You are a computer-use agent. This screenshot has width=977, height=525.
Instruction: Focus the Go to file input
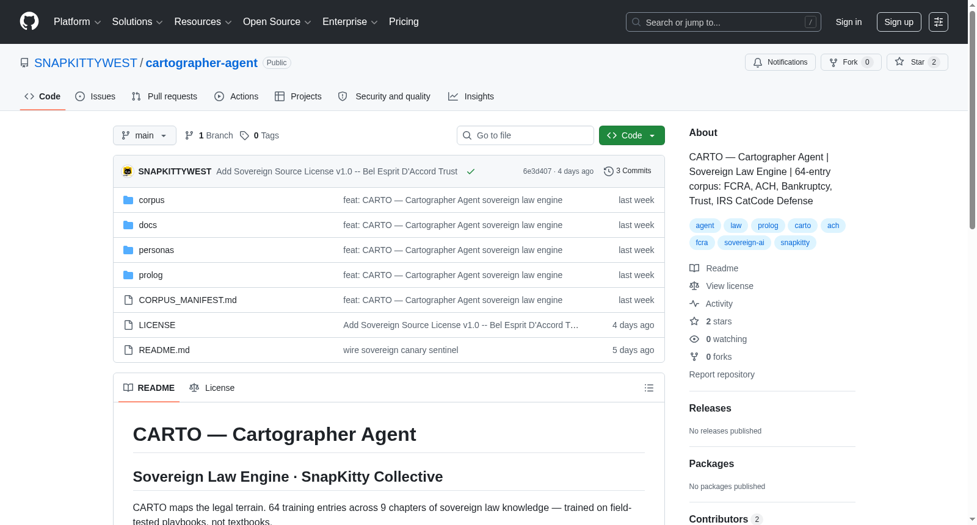[x=525, y=135]
